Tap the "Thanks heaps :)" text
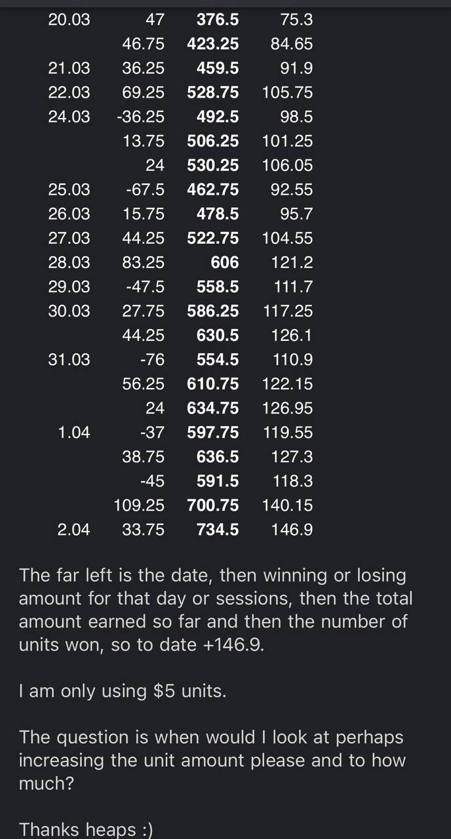451x839 pixels. 86,829
